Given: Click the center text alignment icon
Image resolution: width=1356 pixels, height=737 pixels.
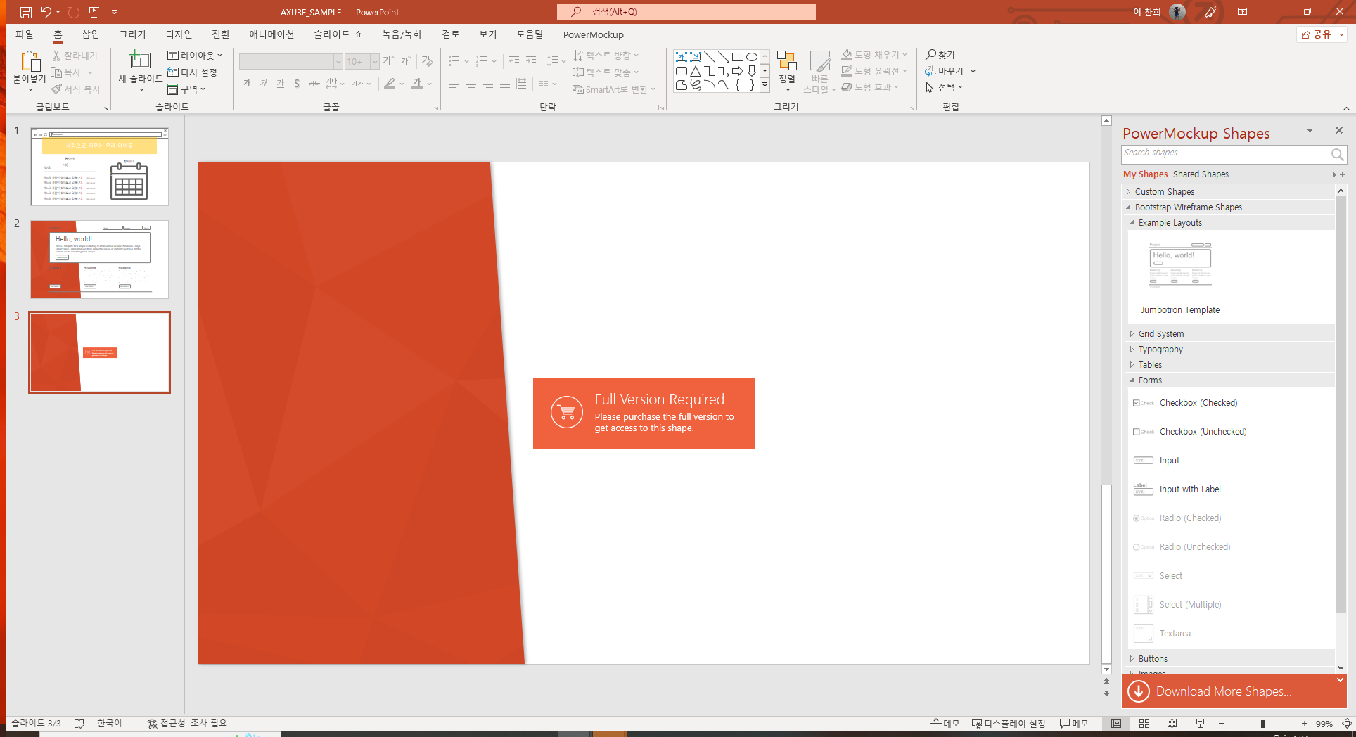Looking at the screenshot, I should [x=471, y=84].
